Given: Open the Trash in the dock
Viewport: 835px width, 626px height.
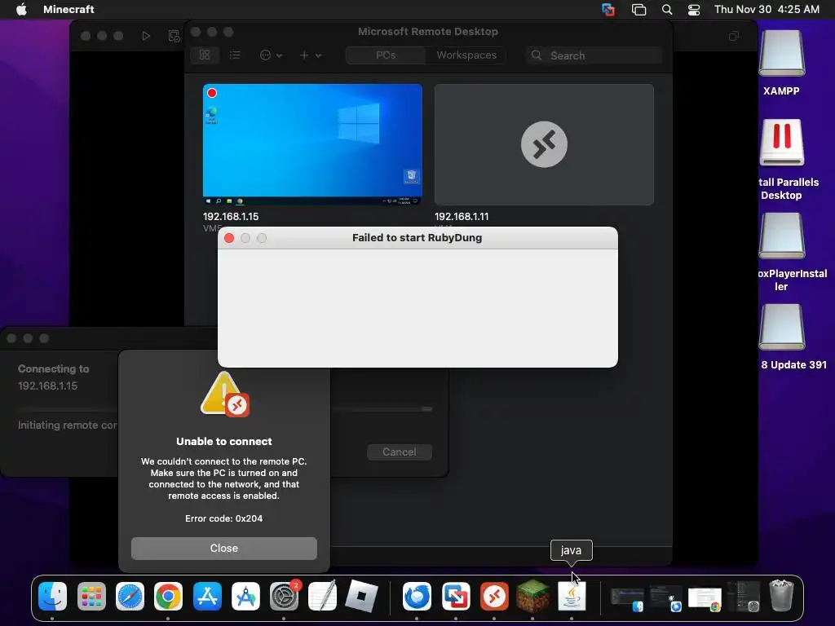Looking at the screenshot, I should [781, 596].
